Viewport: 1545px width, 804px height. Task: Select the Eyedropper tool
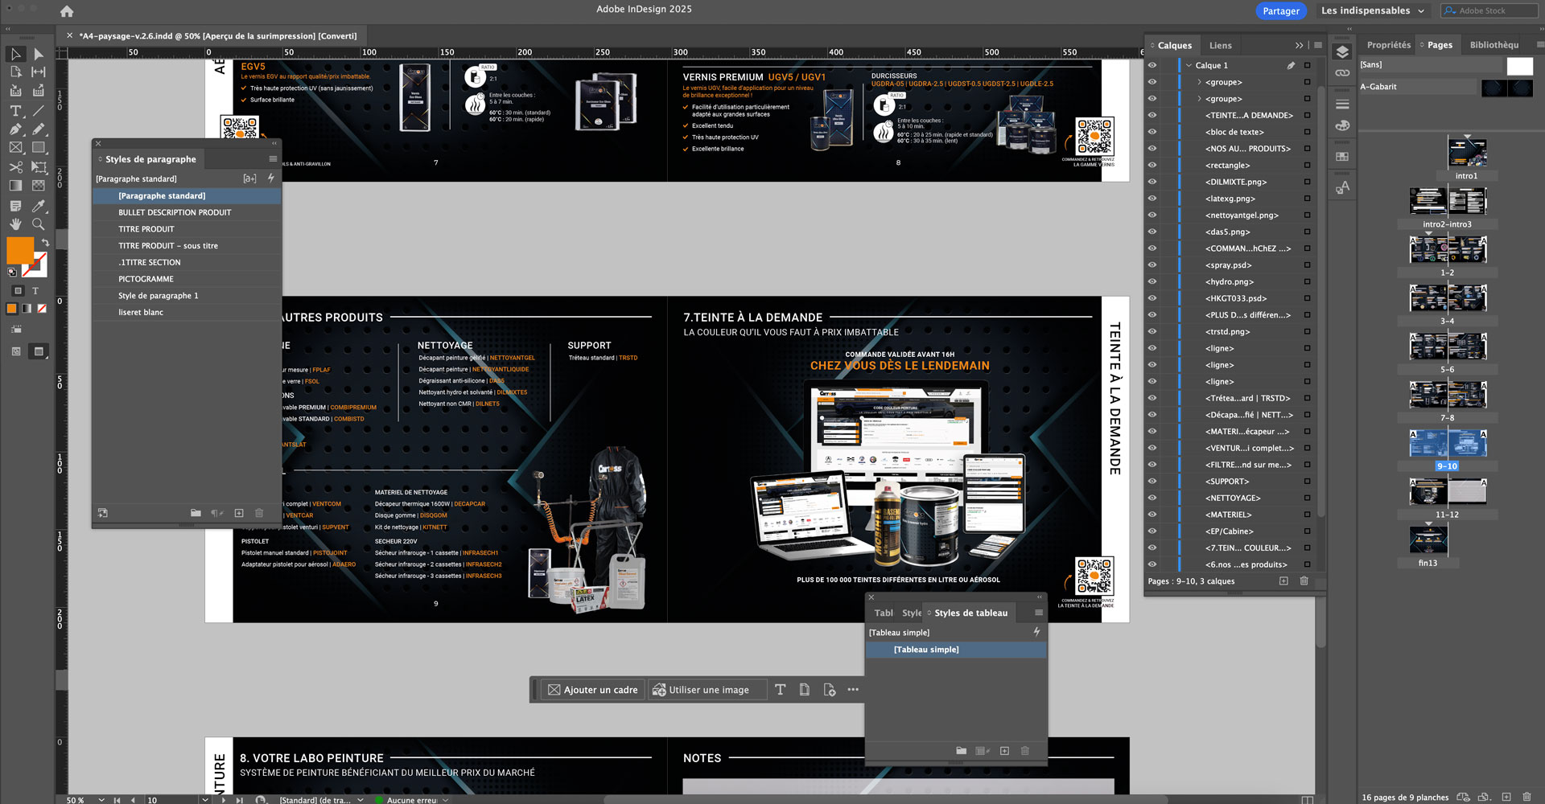tap(38, 206)
